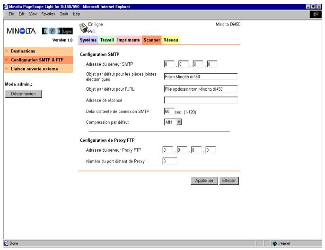
Task: Click first SMTP server address octet field
Action: (x=169, y=64)
